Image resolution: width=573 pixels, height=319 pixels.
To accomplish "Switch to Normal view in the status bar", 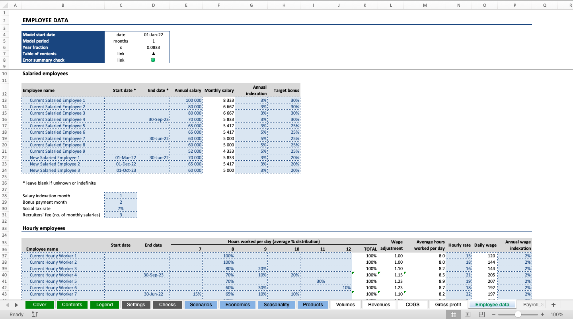I will pyautogui.click(x=453, y=314).
